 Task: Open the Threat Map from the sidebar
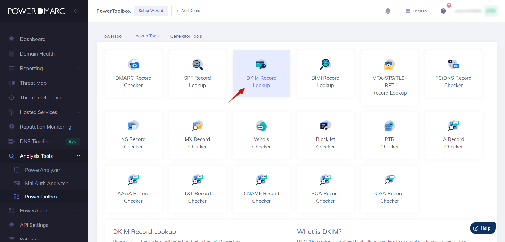tap(33, 83)
